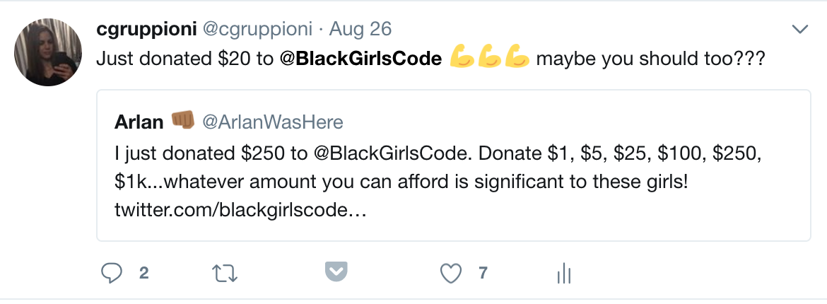Click the gray @cgruppioni handle
This screenshot has height=304, width=827.
point(258,30)
